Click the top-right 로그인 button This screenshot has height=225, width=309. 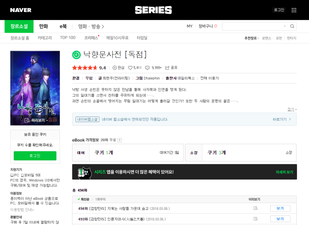(x=279, y=10)
